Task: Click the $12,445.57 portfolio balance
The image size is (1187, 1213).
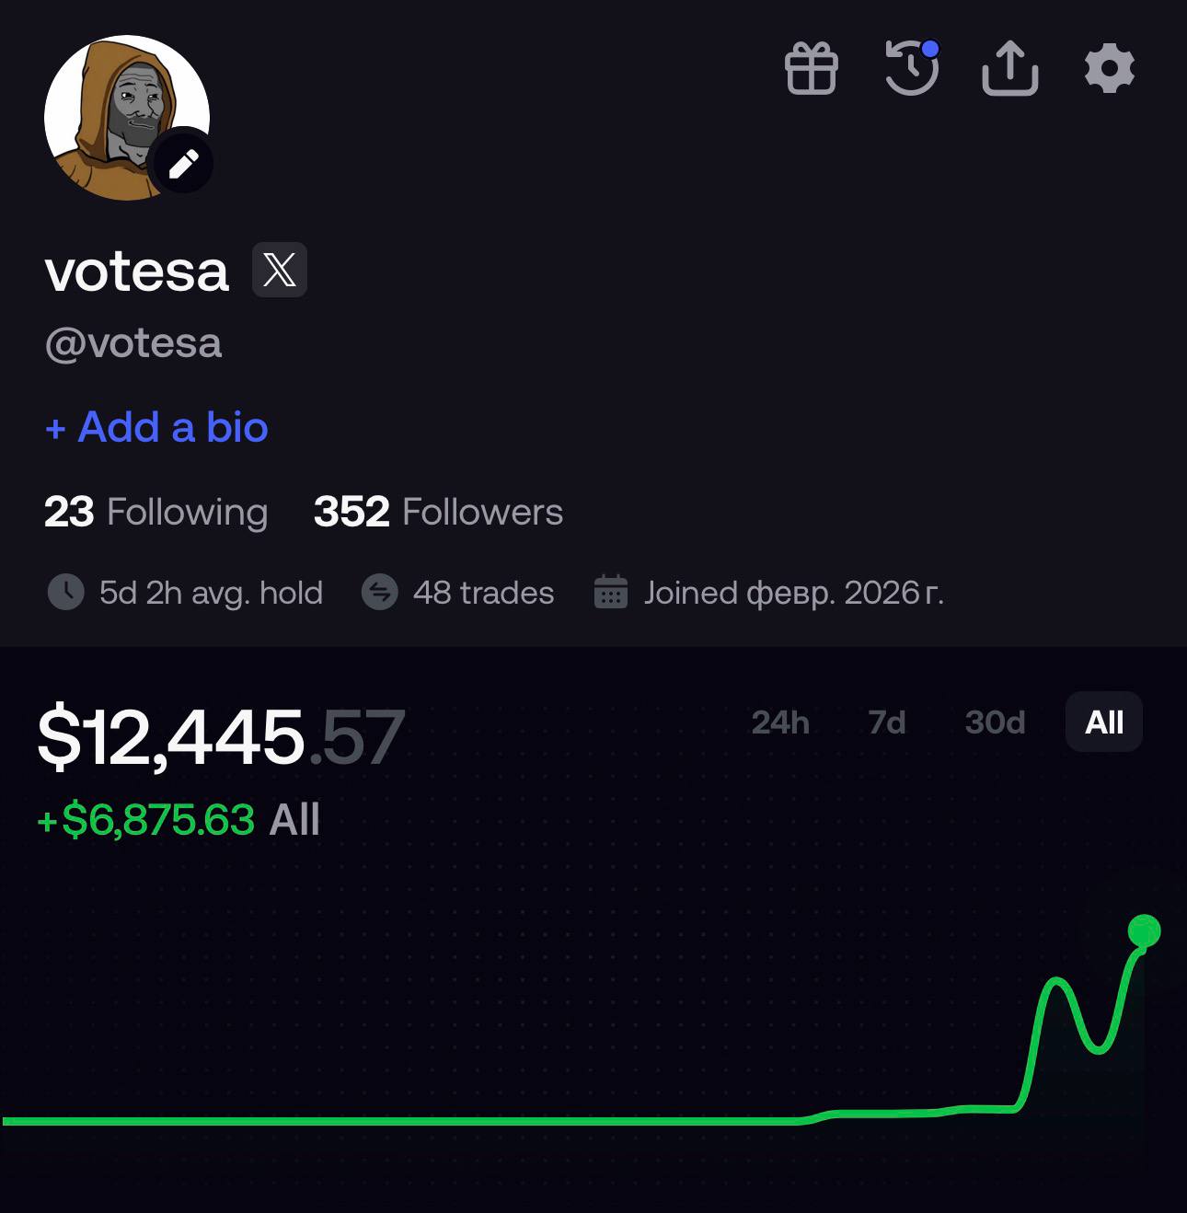Action: coord(221,736)
